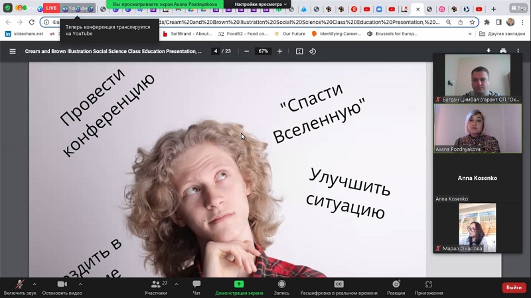
Task: Open the PDF viewer sidebar hamburger menu
Action: 13,51
